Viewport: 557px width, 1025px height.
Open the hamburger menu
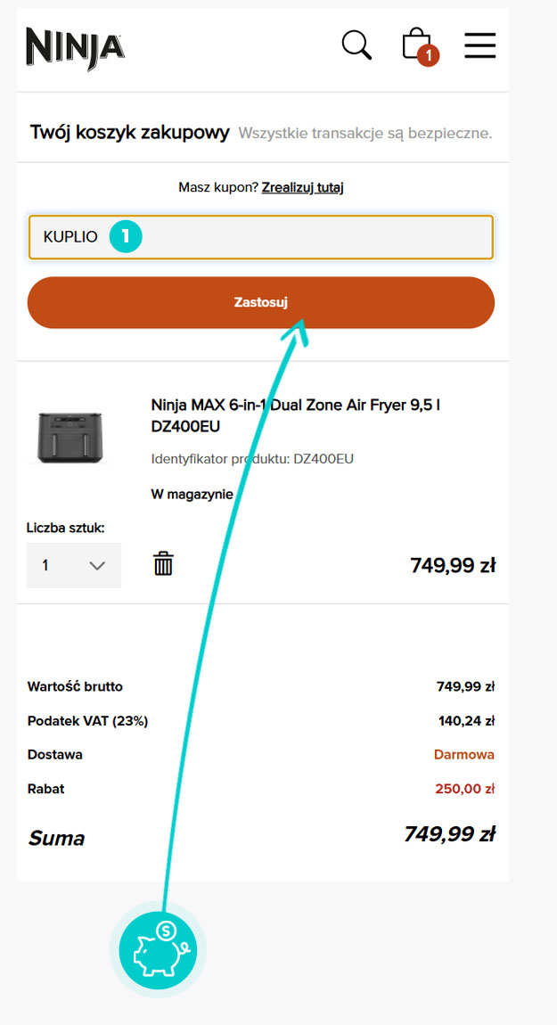click(479, 45)
